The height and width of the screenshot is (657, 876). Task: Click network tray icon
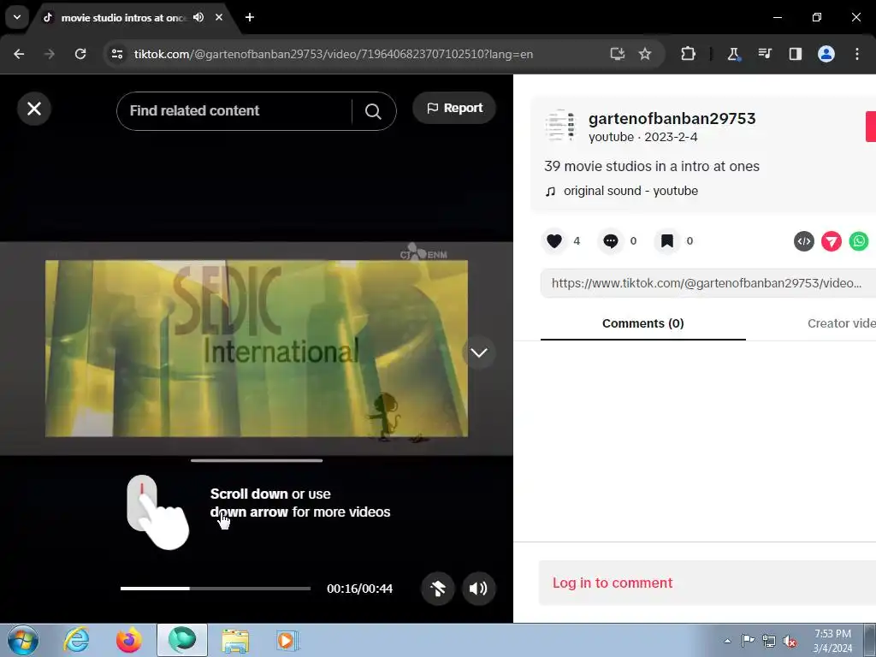pos(769,641)
